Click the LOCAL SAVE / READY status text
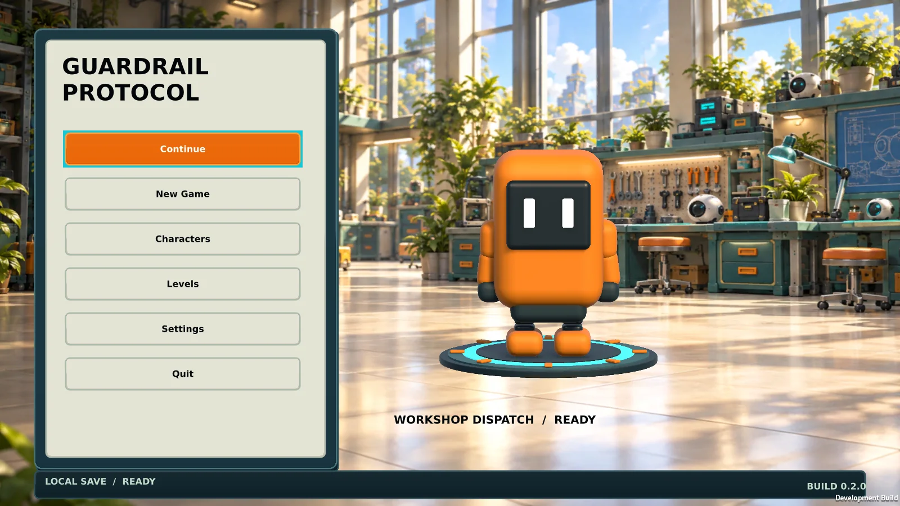Viewport: 900px width, 506px height. (x=100, y=481)
